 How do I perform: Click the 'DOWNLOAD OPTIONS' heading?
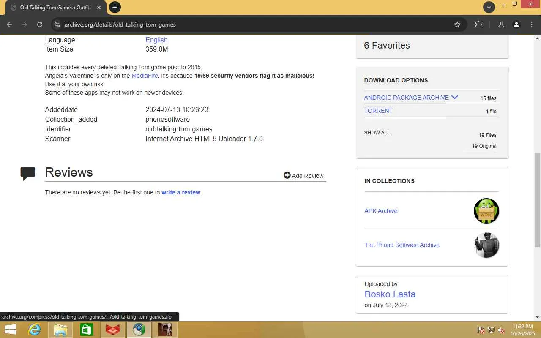(396, 80)
